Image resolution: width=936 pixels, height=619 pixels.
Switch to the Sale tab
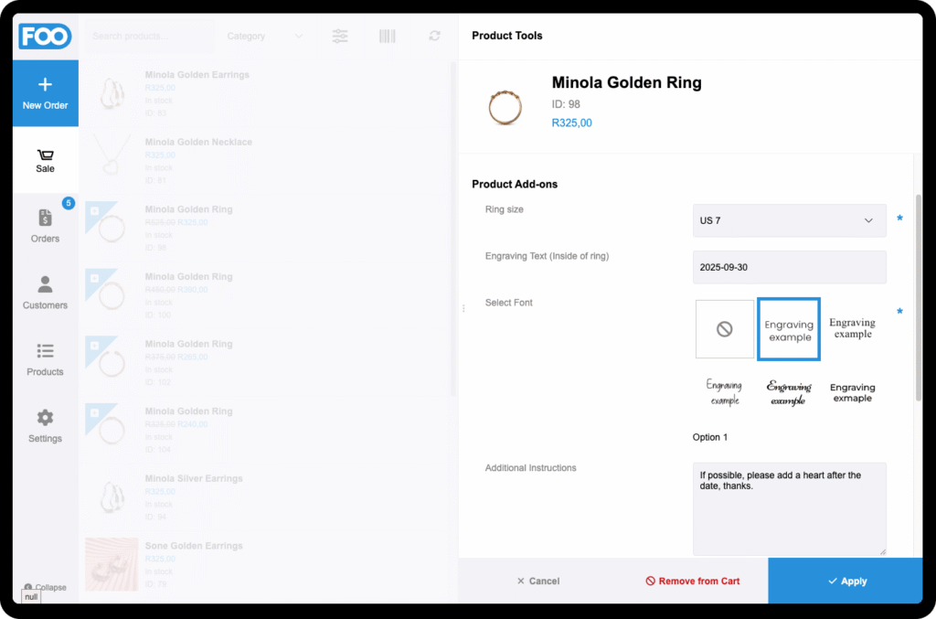pos(45,160)
